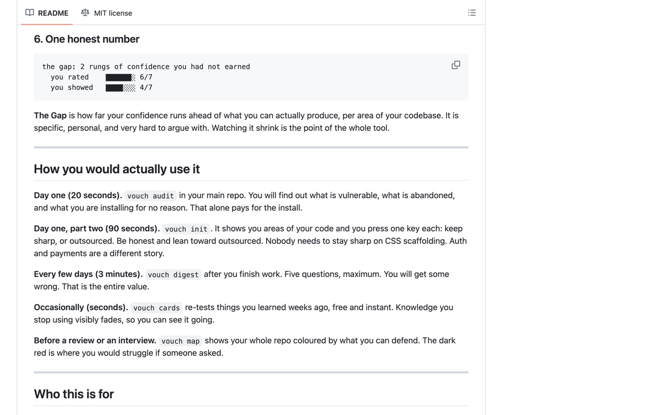Viewport: 664px width, 415px height.
Task: Click the 'vouch map' inline code
Action: (x=181, y=341)
